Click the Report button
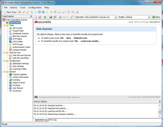 click(x=64, y=17)
